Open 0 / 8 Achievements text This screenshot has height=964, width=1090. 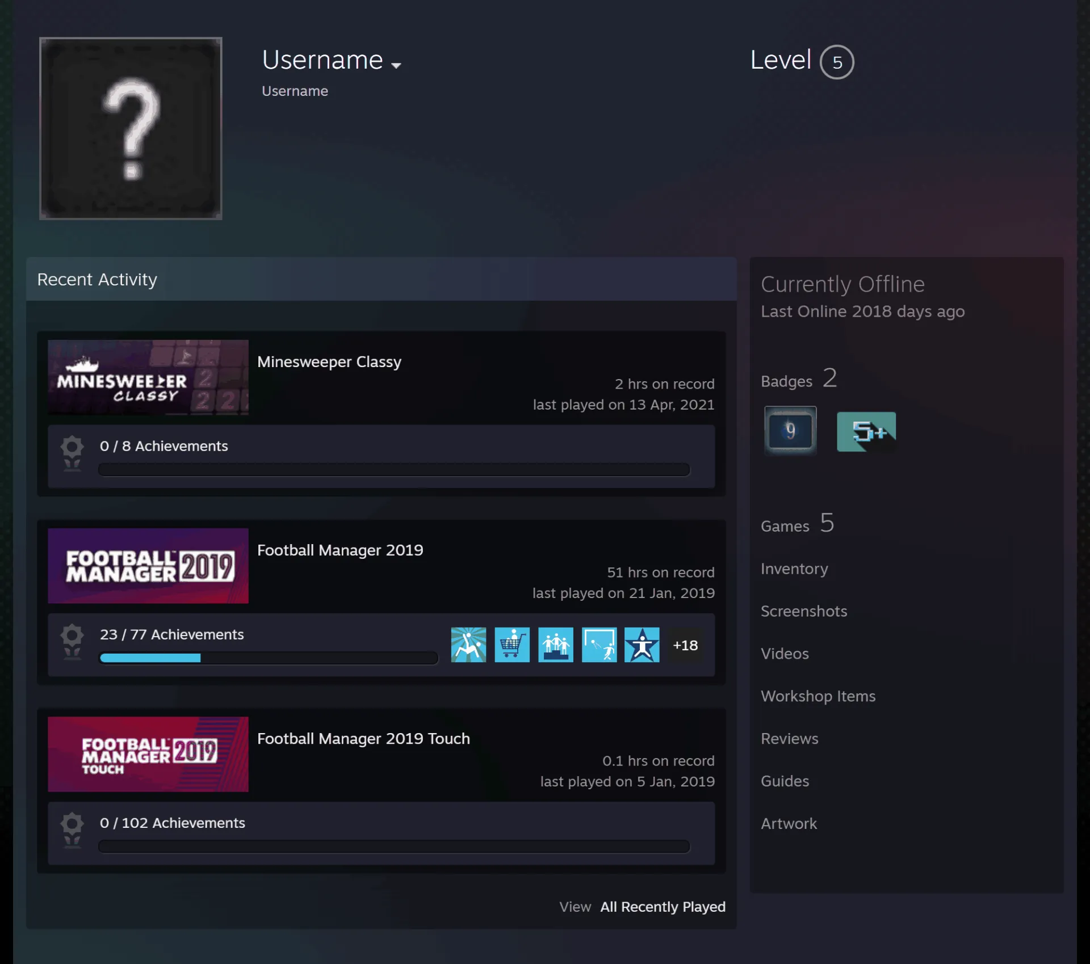click(x=164, y=446)
